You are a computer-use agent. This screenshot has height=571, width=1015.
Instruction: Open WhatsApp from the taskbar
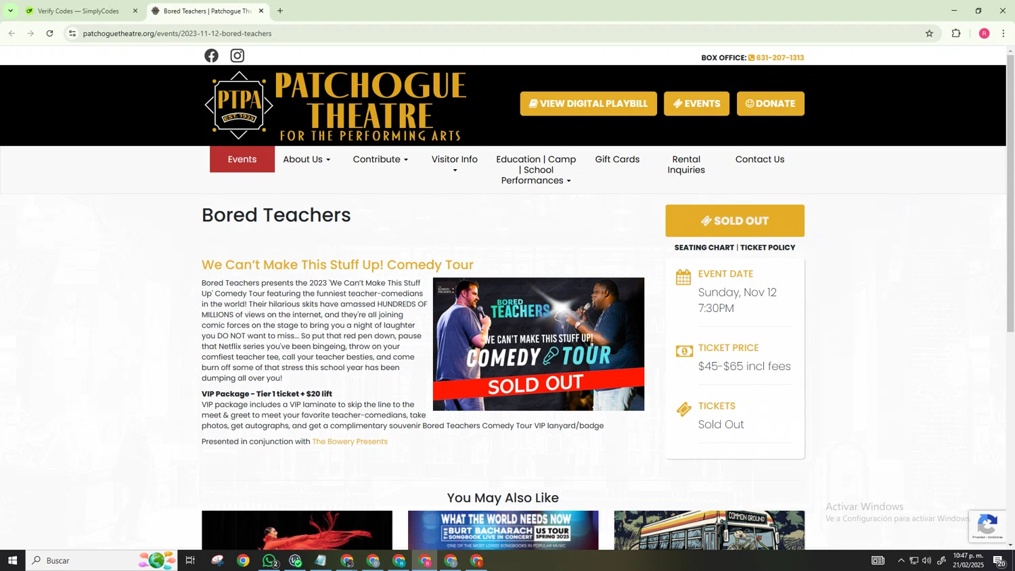[x=269, y=560]
